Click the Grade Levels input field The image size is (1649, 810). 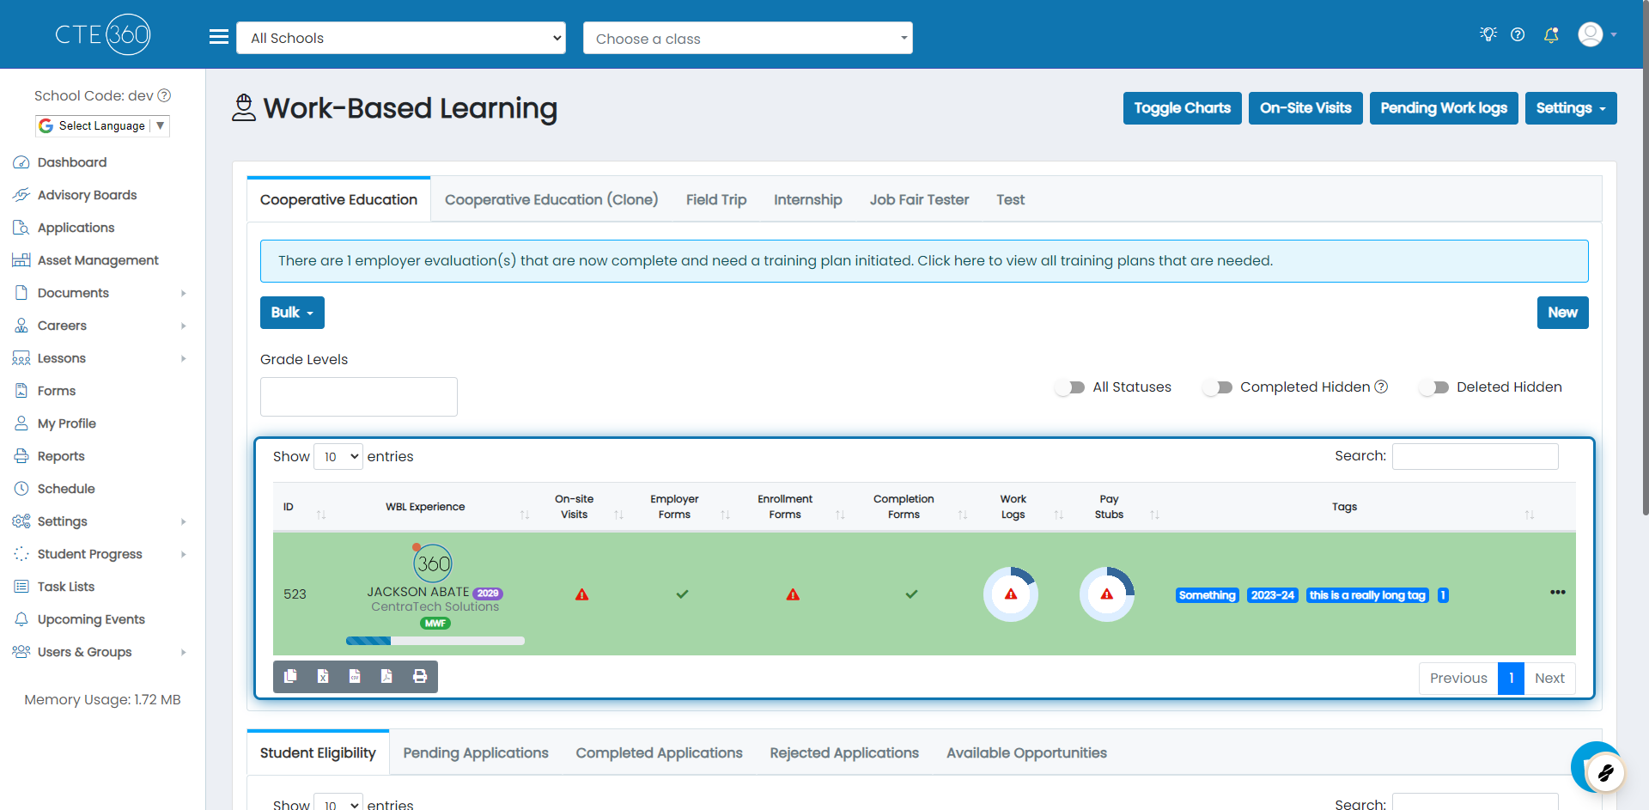pyautogui.click(x=359, y=397)
